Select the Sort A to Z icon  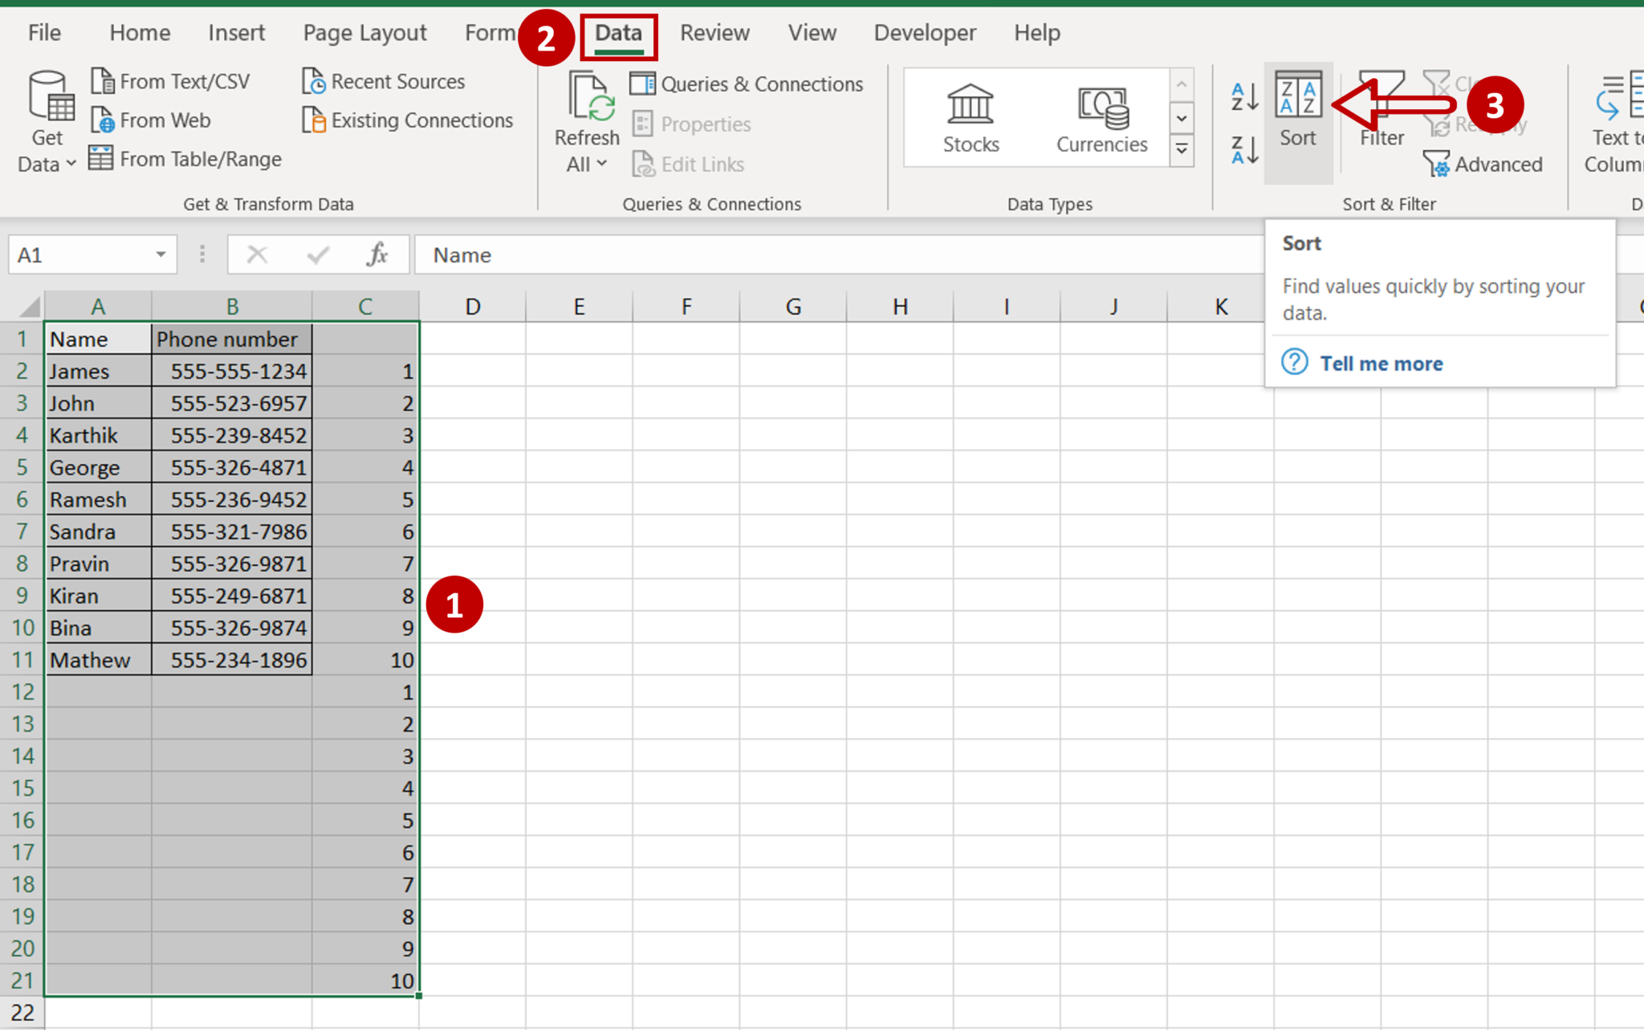tap(1243, 96)
